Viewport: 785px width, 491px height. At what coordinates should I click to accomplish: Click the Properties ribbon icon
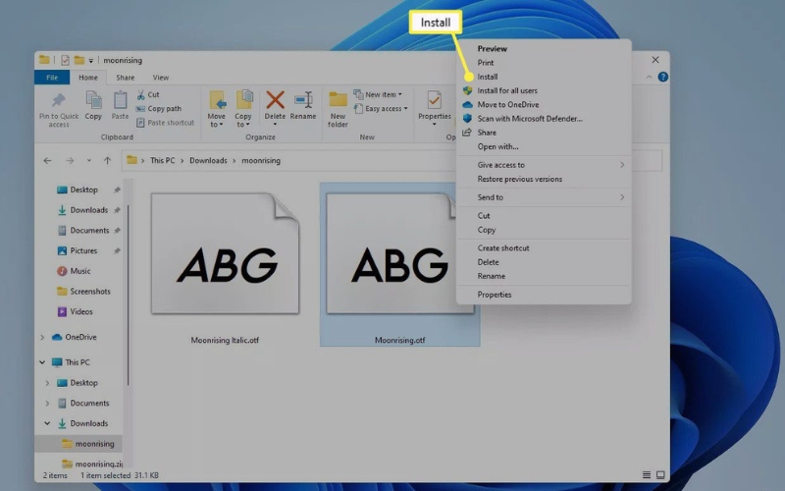pos(434,100)
